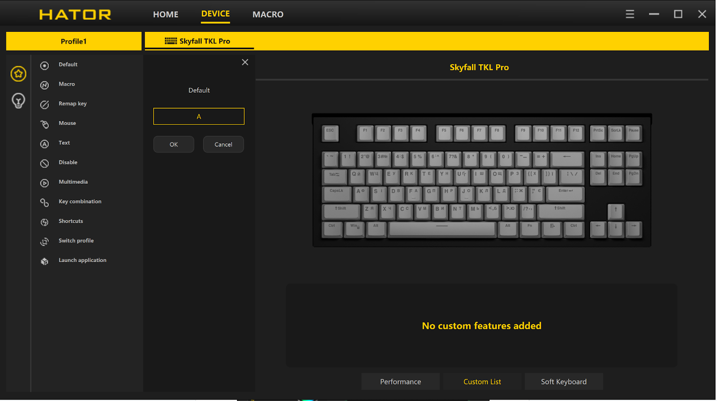Click the Cancel button
Image resolution: width=717 pixels, height=401 pixels.
point(223,144)
